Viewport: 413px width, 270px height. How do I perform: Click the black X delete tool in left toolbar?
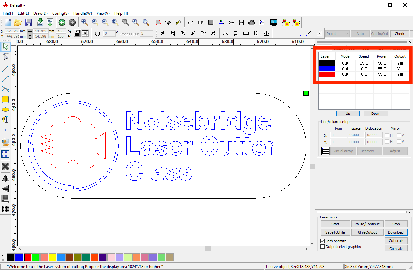(5, 166)
